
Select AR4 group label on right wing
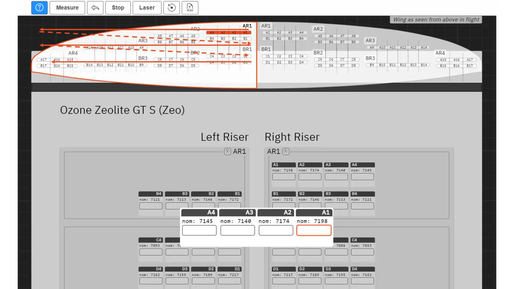[x=440, y=53]
